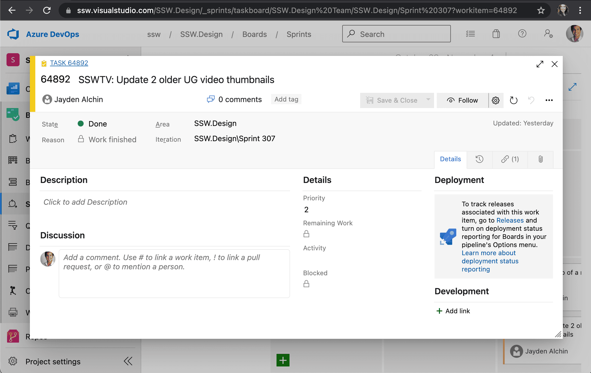
Task: Click the work item settings gear icon
Action: pyautogui.click(x=496, y=100)
